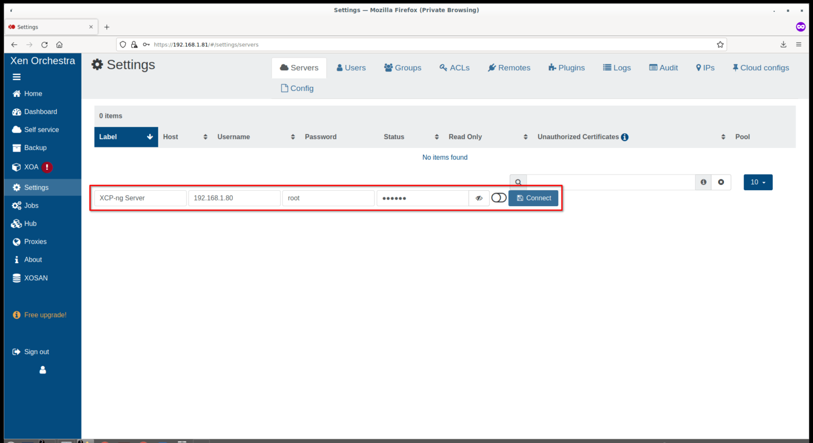Enable the unauthorized certificates toggle switch
813x443 pixels.
tap(498, 197)
